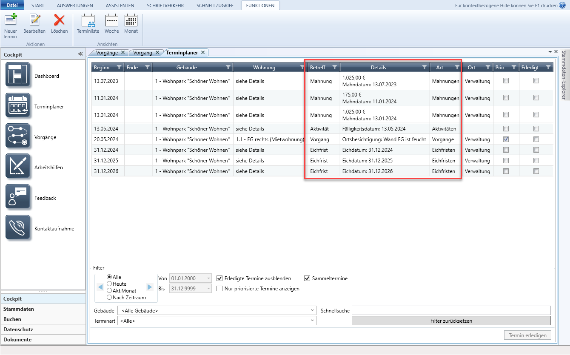
Task: Open the Betreff column filter
Action: (x=334, y=67)
